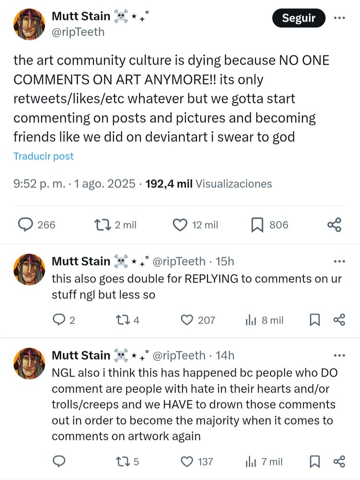Open the three-dot menu on main post

click(x=339, y=18)
